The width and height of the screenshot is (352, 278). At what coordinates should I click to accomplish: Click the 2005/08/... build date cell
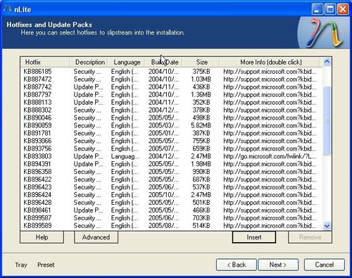pyautogui.click(x=163, y=226)
